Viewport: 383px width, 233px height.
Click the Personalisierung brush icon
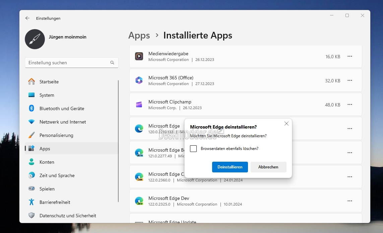31,135
